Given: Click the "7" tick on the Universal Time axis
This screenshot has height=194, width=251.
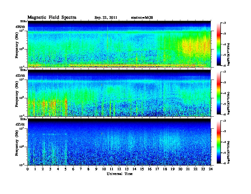Looking at the screenshot, I should click(81, 169).
